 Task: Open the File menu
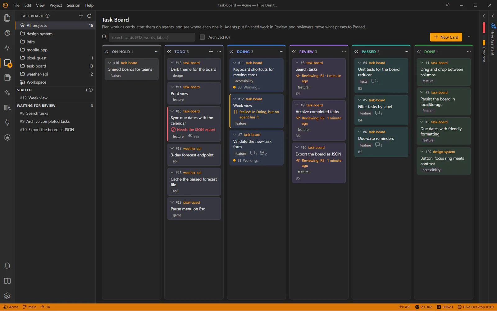point(16,5)
